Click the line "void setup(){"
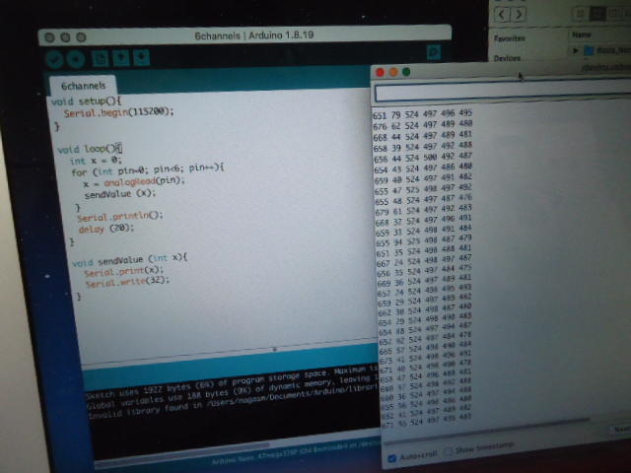The height and width of the screenshot is (473, 631). [86, 101]
